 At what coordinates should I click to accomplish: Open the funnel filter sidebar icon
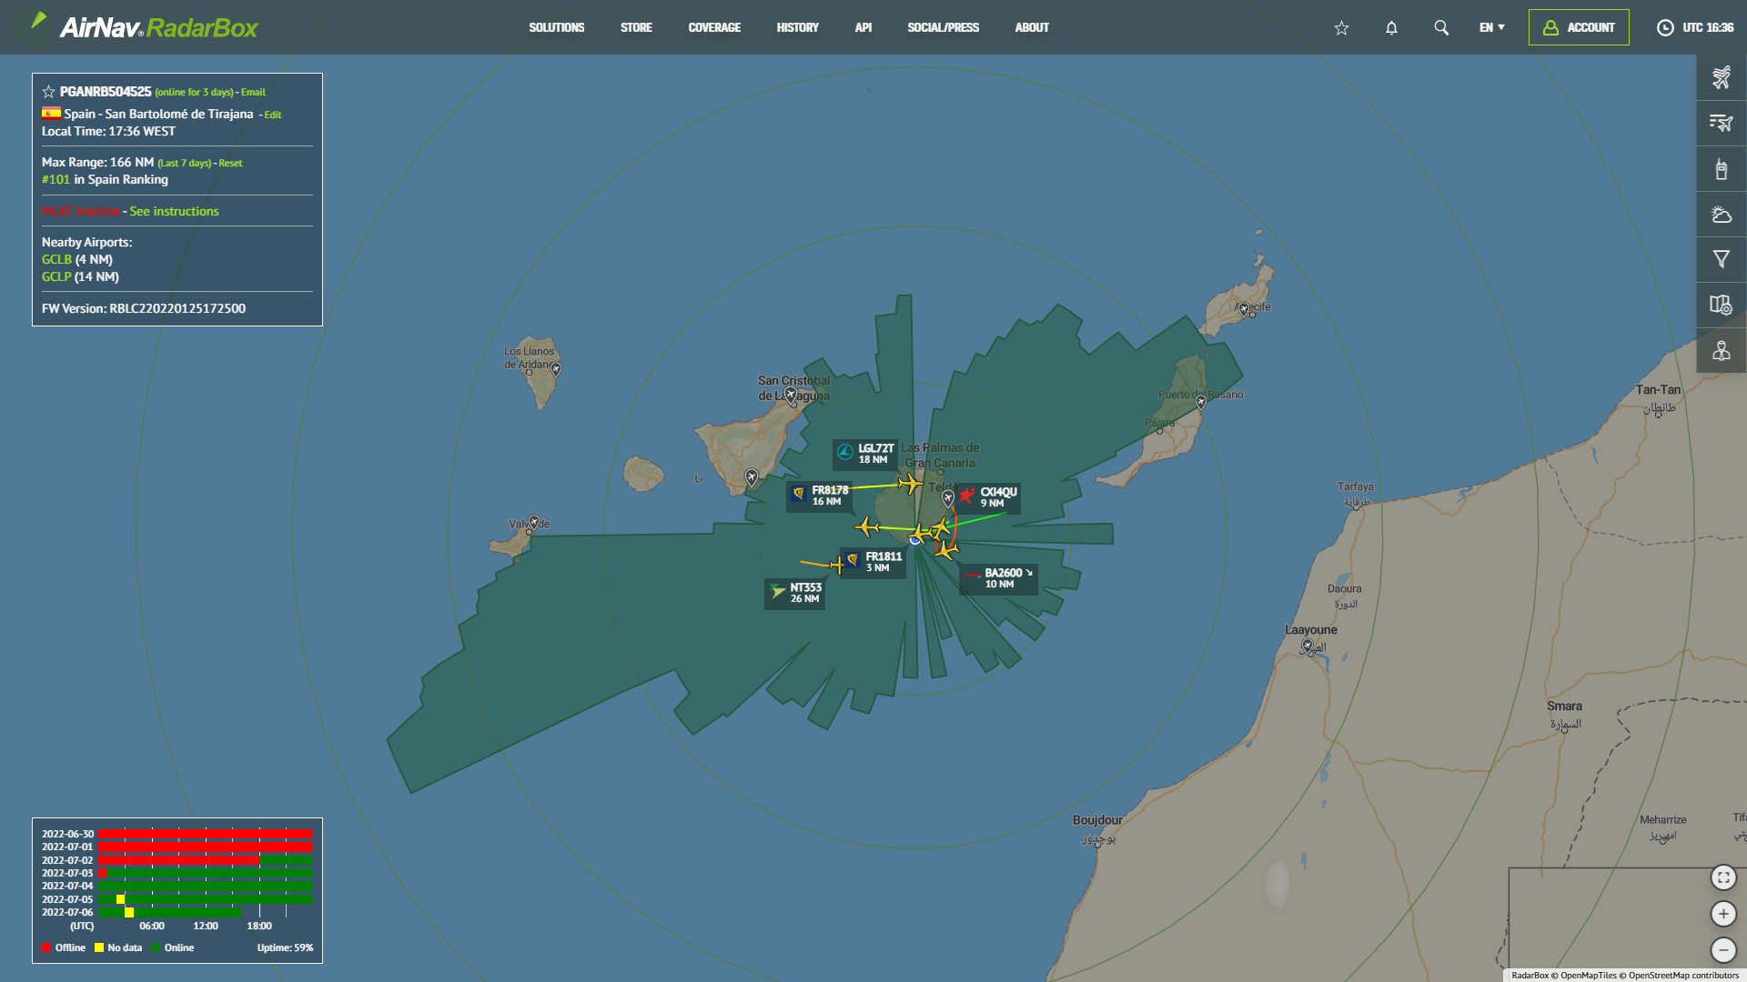tap(1722, 259)
